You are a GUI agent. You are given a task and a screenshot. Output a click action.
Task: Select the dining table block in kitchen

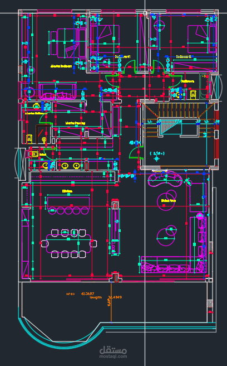coord(69,244)
